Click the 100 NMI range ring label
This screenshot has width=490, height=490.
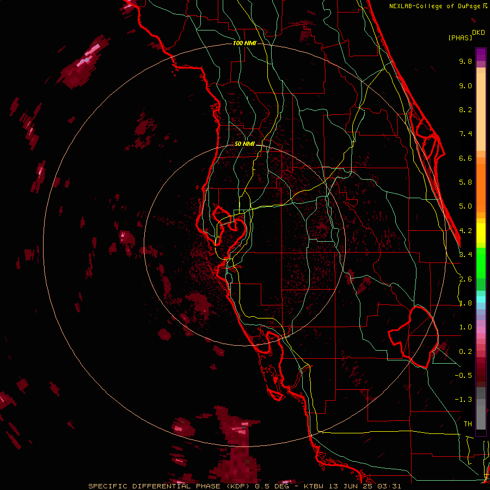coord(244,43)
